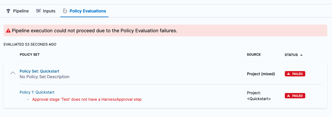Click the red warning icon in the error banner

(x=8, y=31)
